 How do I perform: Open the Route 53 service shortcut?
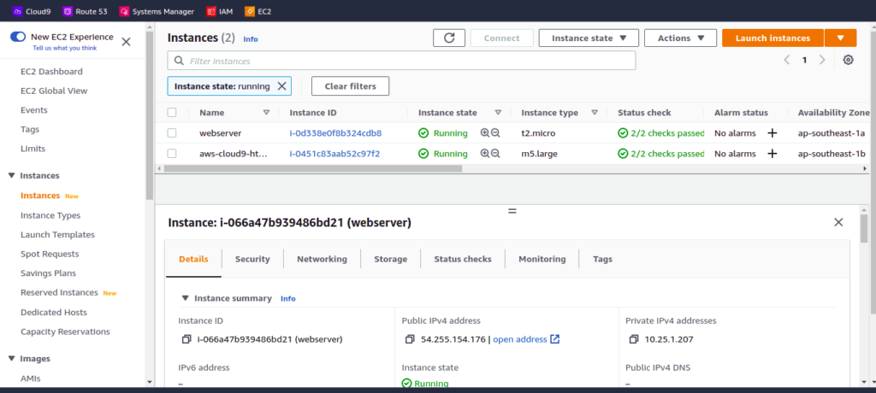85,10
